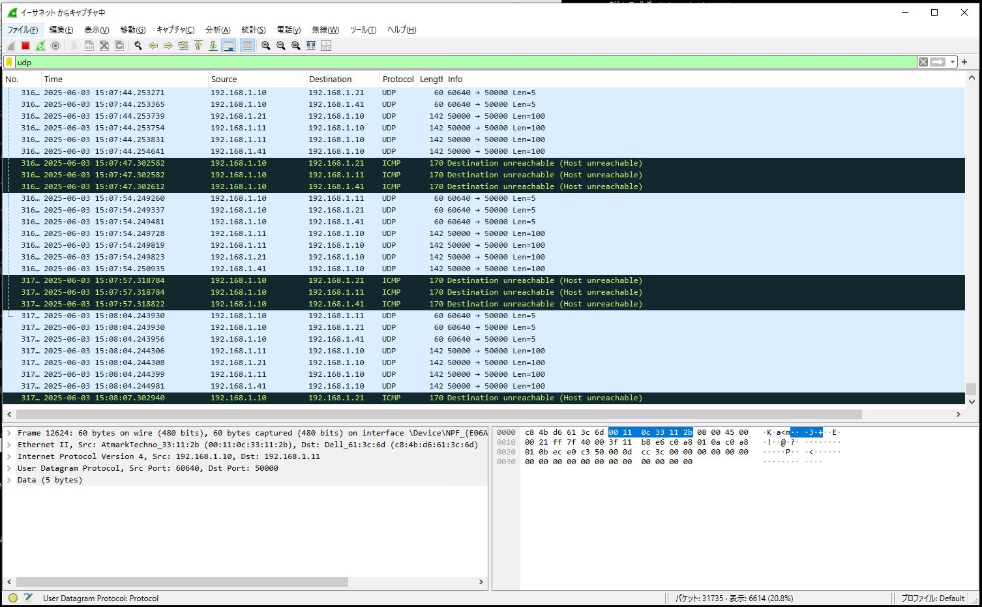Select ICMP packet at 15:08:07.302940
Viewport: 982px width, 607px height.
pos(483,398)
